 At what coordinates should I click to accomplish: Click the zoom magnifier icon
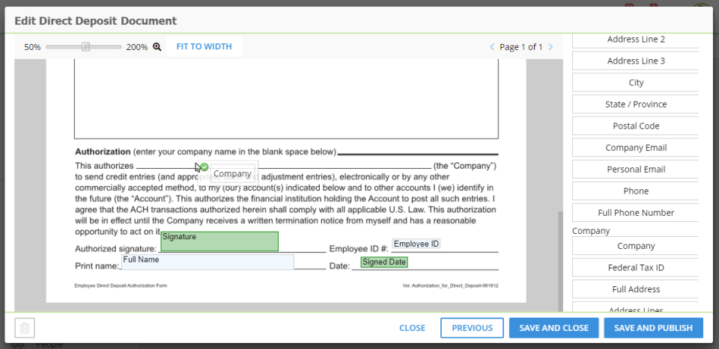click(157, 46)
